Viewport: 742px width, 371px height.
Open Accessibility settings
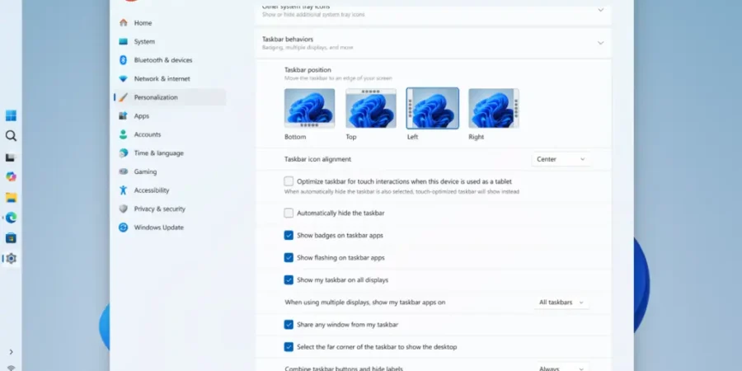click(169, 190)
